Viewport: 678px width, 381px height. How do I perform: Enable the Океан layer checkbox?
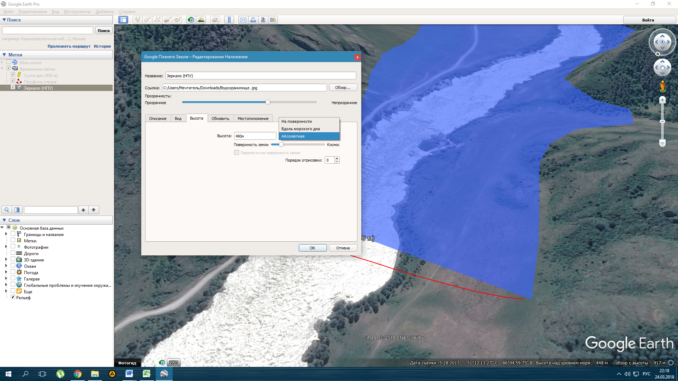[x=13, y=266]
